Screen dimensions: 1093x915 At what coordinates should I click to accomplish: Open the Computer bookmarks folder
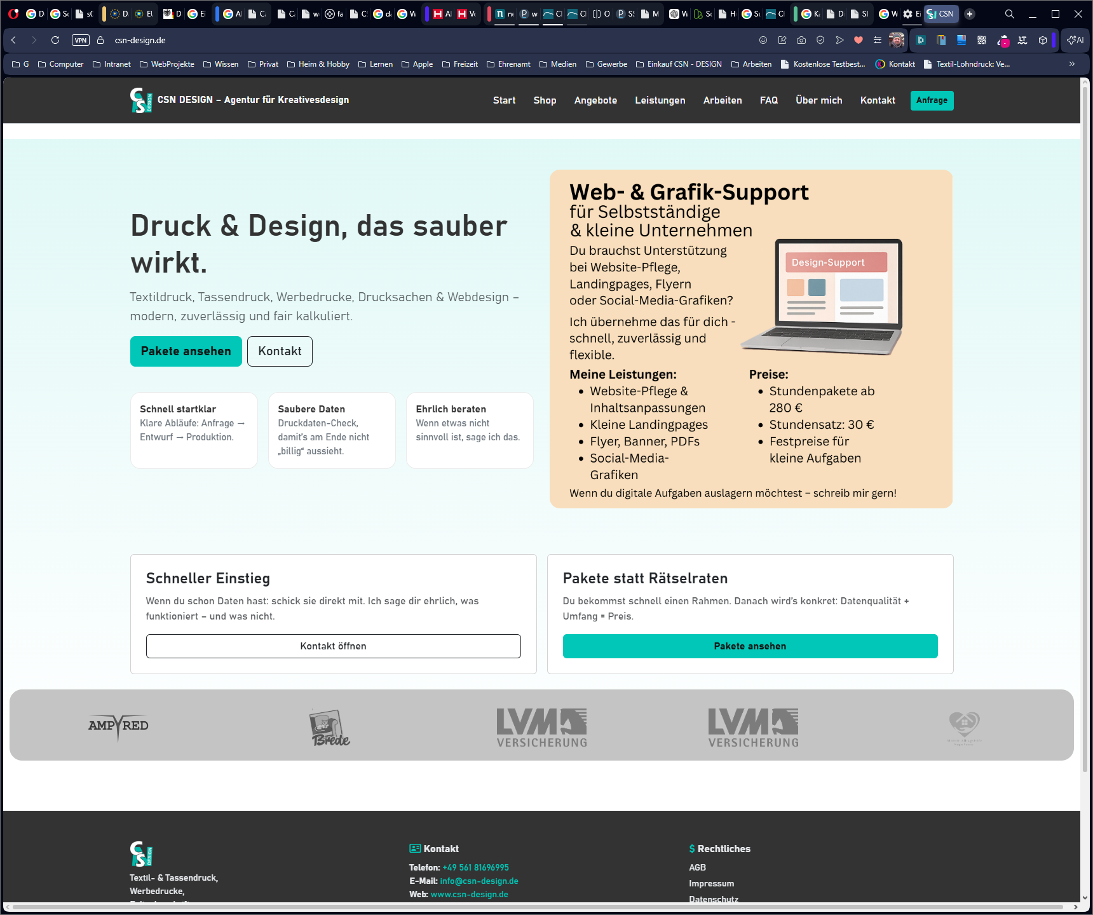(61, 64)
